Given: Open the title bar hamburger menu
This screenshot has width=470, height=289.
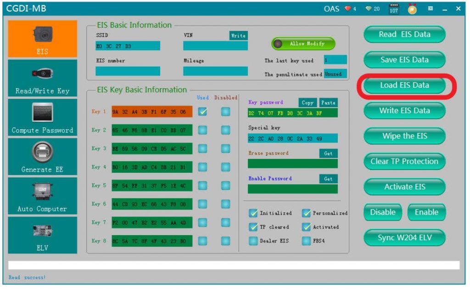Looking at the screenshot, I should [431, 8].
